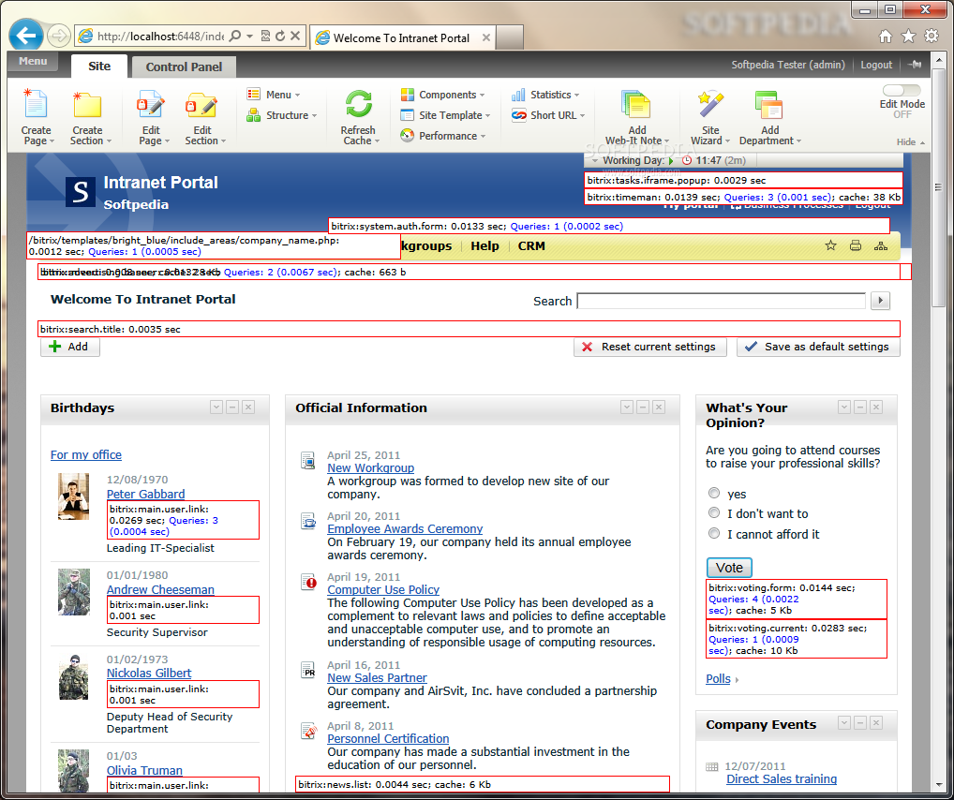The image size is (954, 800).
Task: Click the Site Template icon
Action: coord(407,115)
